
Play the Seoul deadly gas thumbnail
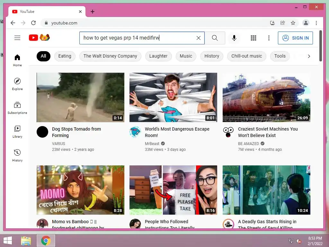point(266,190)
